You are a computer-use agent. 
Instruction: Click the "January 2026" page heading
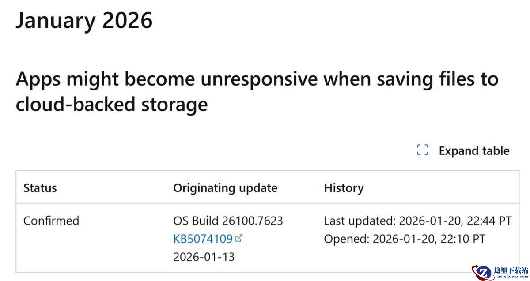pyautogui.click(x=84, y=20)
